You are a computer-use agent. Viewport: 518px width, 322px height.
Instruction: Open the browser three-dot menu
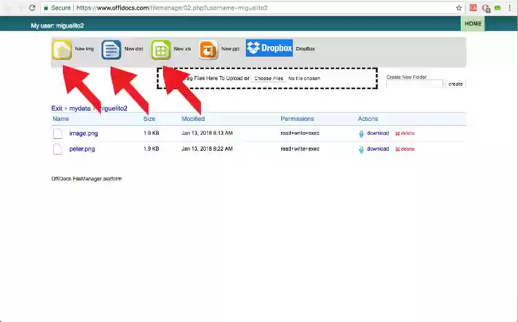coord(510,8)
